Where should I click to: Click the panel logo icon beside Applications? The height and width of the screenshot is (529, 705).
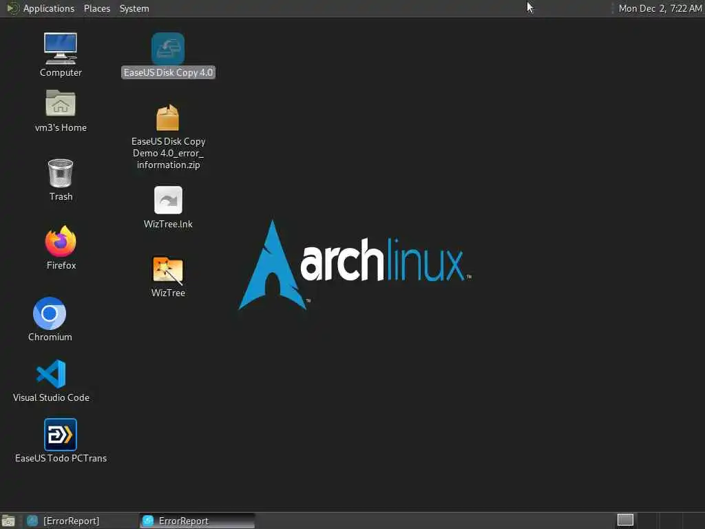12,8
